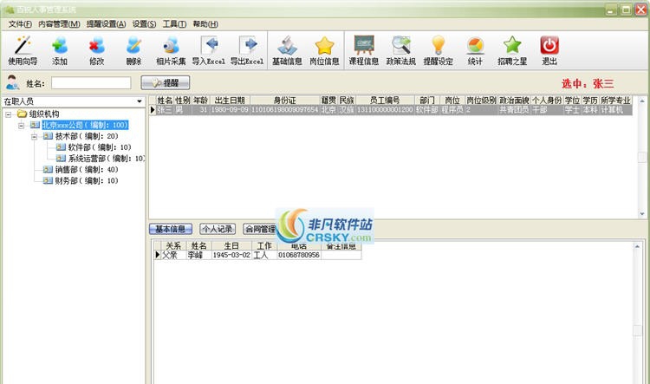Click the 身份证 column header
Image resolution: width=650 pixels, height=384 pixels.
coord(285,101)
